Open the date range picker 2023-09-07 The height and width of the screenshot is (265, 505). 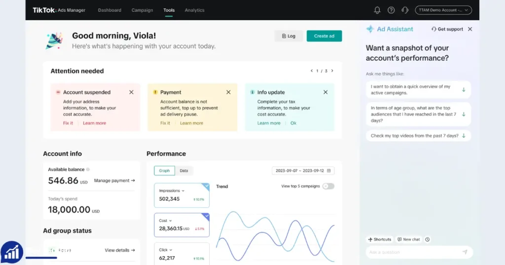click(303, 171)
